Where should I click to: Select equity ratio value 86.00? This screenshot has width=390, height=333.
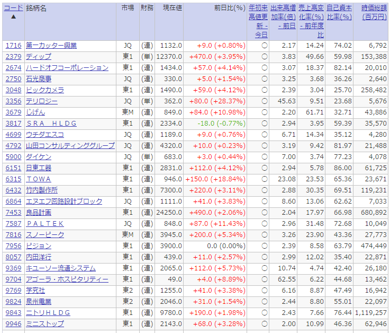point(343,168)
